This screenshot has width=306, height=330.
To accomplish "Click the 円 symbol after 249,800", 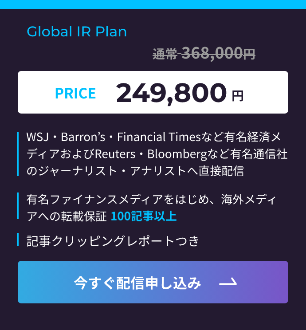I will click(238, 96).
